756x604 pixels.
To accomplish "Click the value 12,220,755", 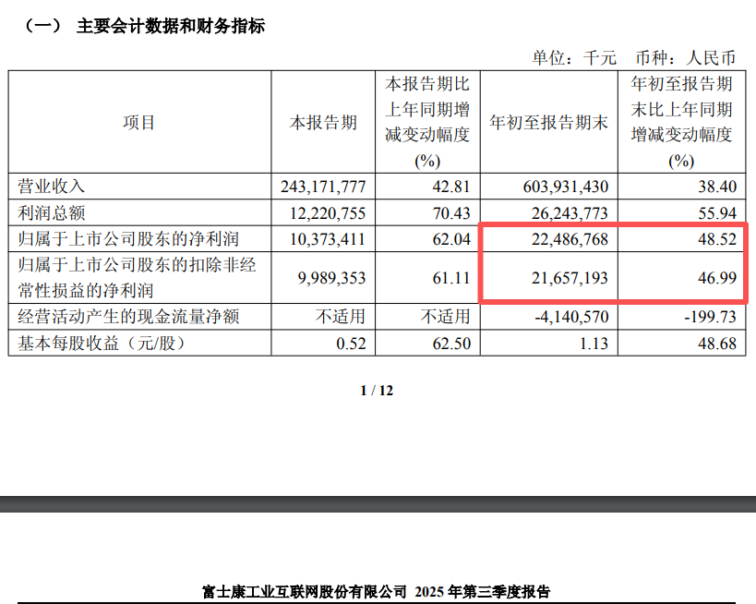I will (328, 213).
